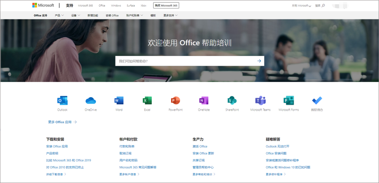The width and height of the screenshot is (379, 183).
Task: Select the Excel app icon
Action: coord(147,100)
